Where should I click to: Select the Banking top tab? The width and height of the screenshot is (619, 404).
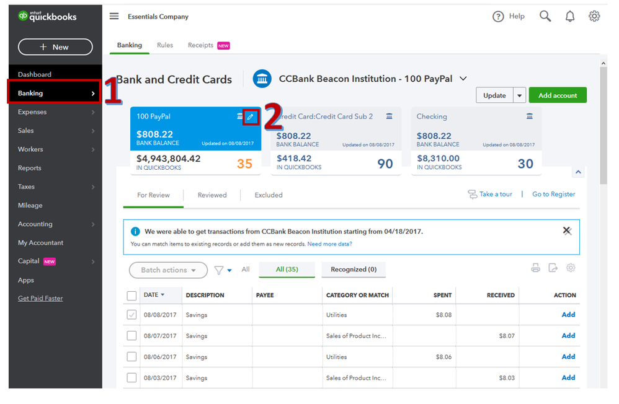tap(130, 45)
